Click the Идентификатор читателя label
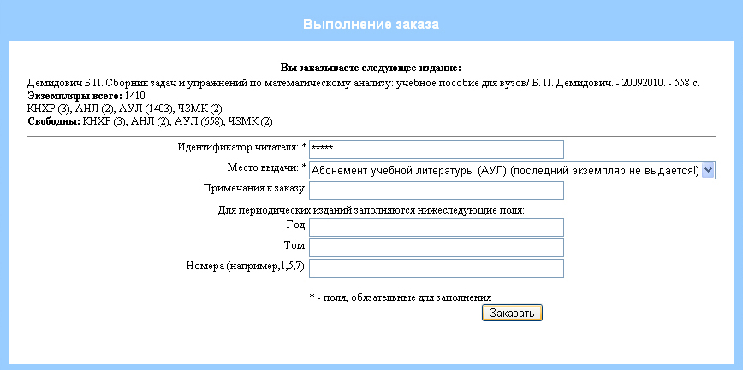This screenshot has width=743, height=370. tap(242, 147)
